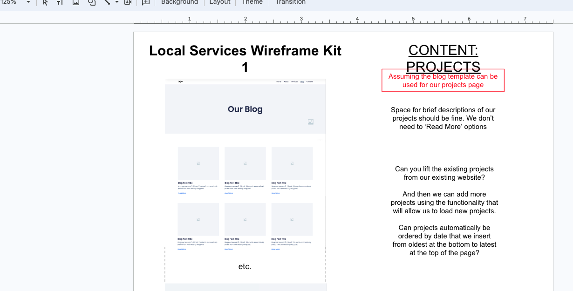Open the Theme panel
The height and width of the screenshot is (291, 573).
[252, 2]
